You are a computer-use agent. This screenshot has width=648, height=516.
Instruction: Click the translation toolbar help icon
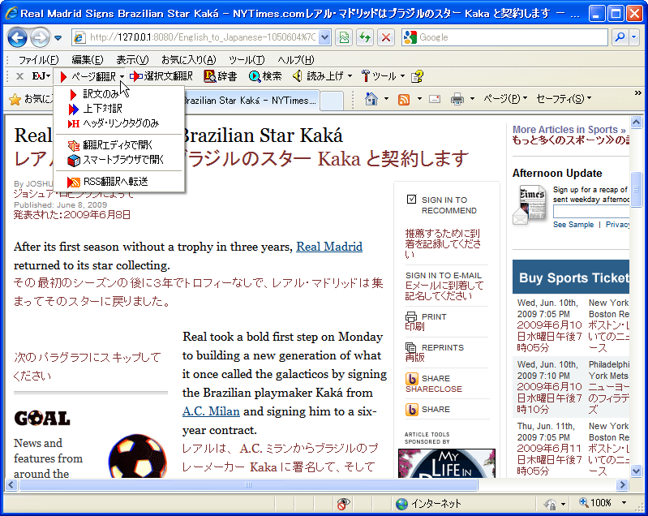[417, 76]
